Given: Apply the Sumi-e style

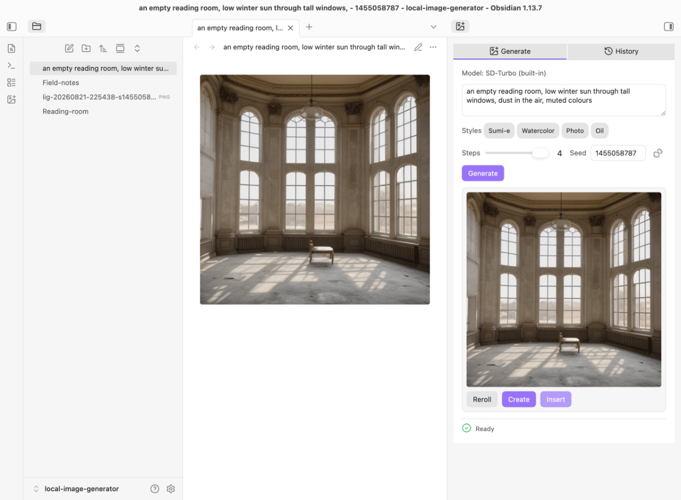Looking at the screenshot, I should [499, 131].
